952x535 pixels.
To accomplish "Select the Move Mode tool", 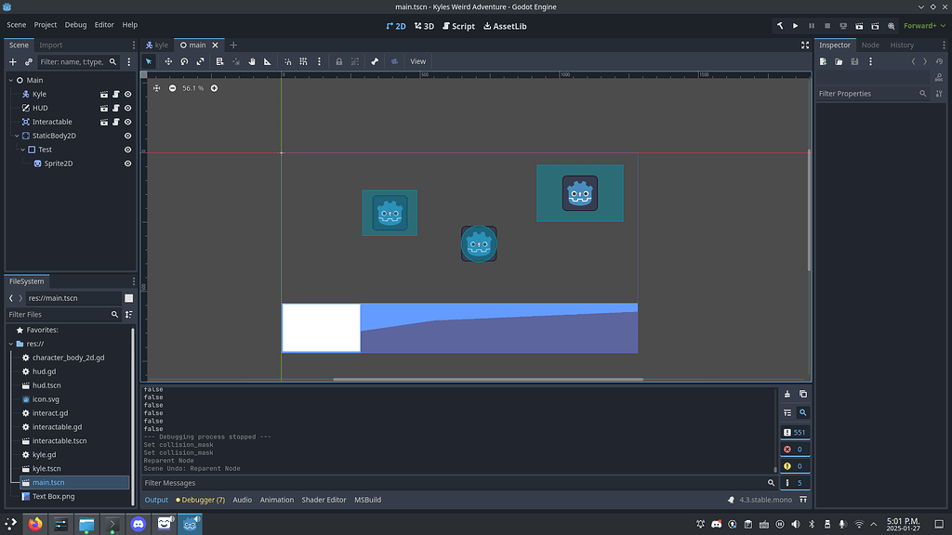I will tap(168, 61).
